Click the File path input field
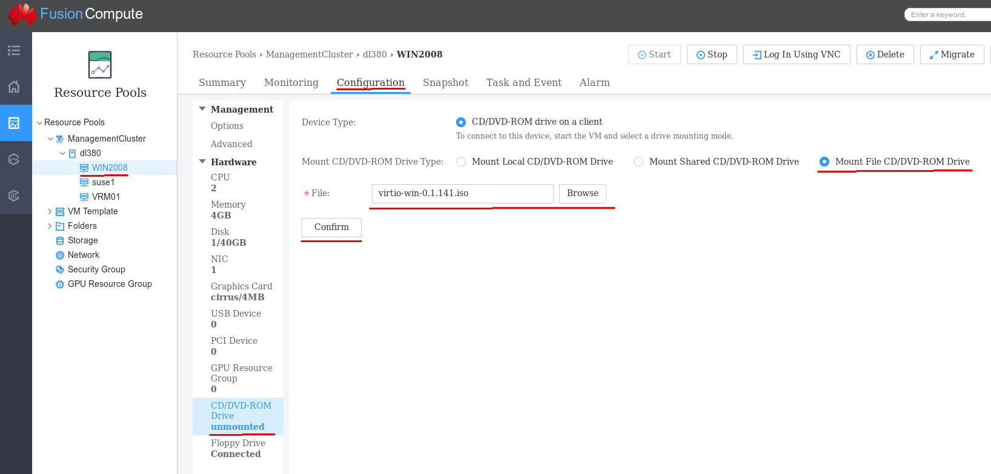This screenshot has width=991, height=474. point(462,193)
